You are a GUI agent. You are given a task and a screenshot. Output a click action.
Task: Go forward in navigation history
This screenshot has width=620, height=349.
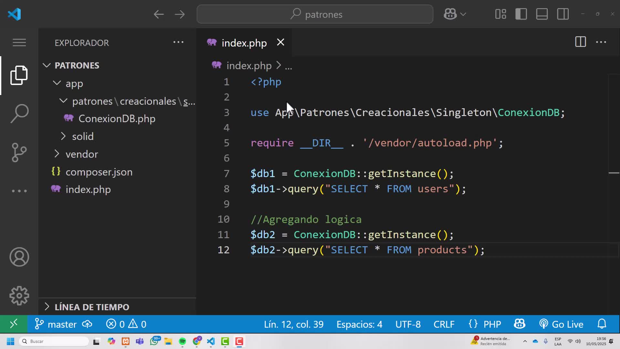pos(180,14)
